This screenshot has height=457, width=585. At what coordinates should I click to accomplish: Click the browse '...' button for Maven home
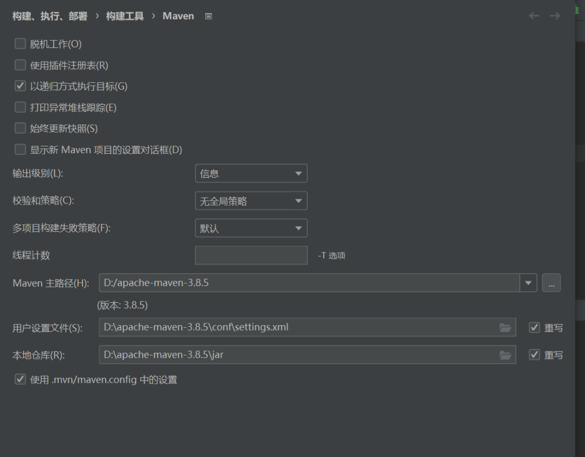click(x=551, y=282)
